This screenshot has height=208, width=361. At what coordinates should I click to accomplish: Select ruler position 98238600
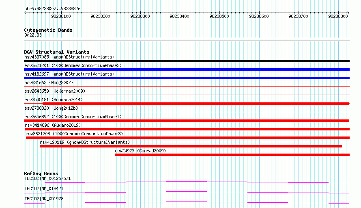259,16
